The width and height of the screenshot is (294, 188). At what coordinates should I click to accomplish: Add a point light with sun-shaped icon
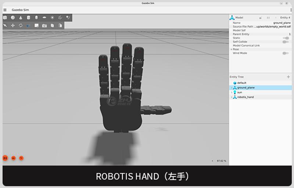click(52, 17)
